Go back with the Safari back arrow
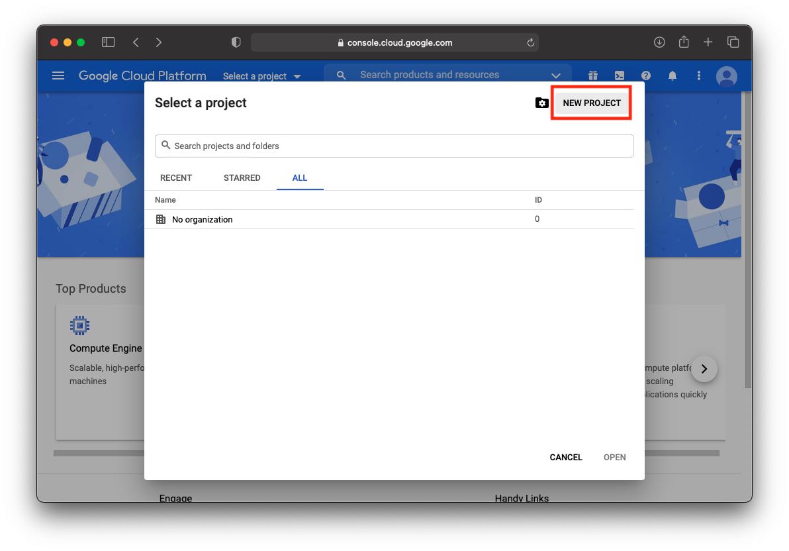Image resolution: width=789 pixels, height=551 pixels. [136, 42]
